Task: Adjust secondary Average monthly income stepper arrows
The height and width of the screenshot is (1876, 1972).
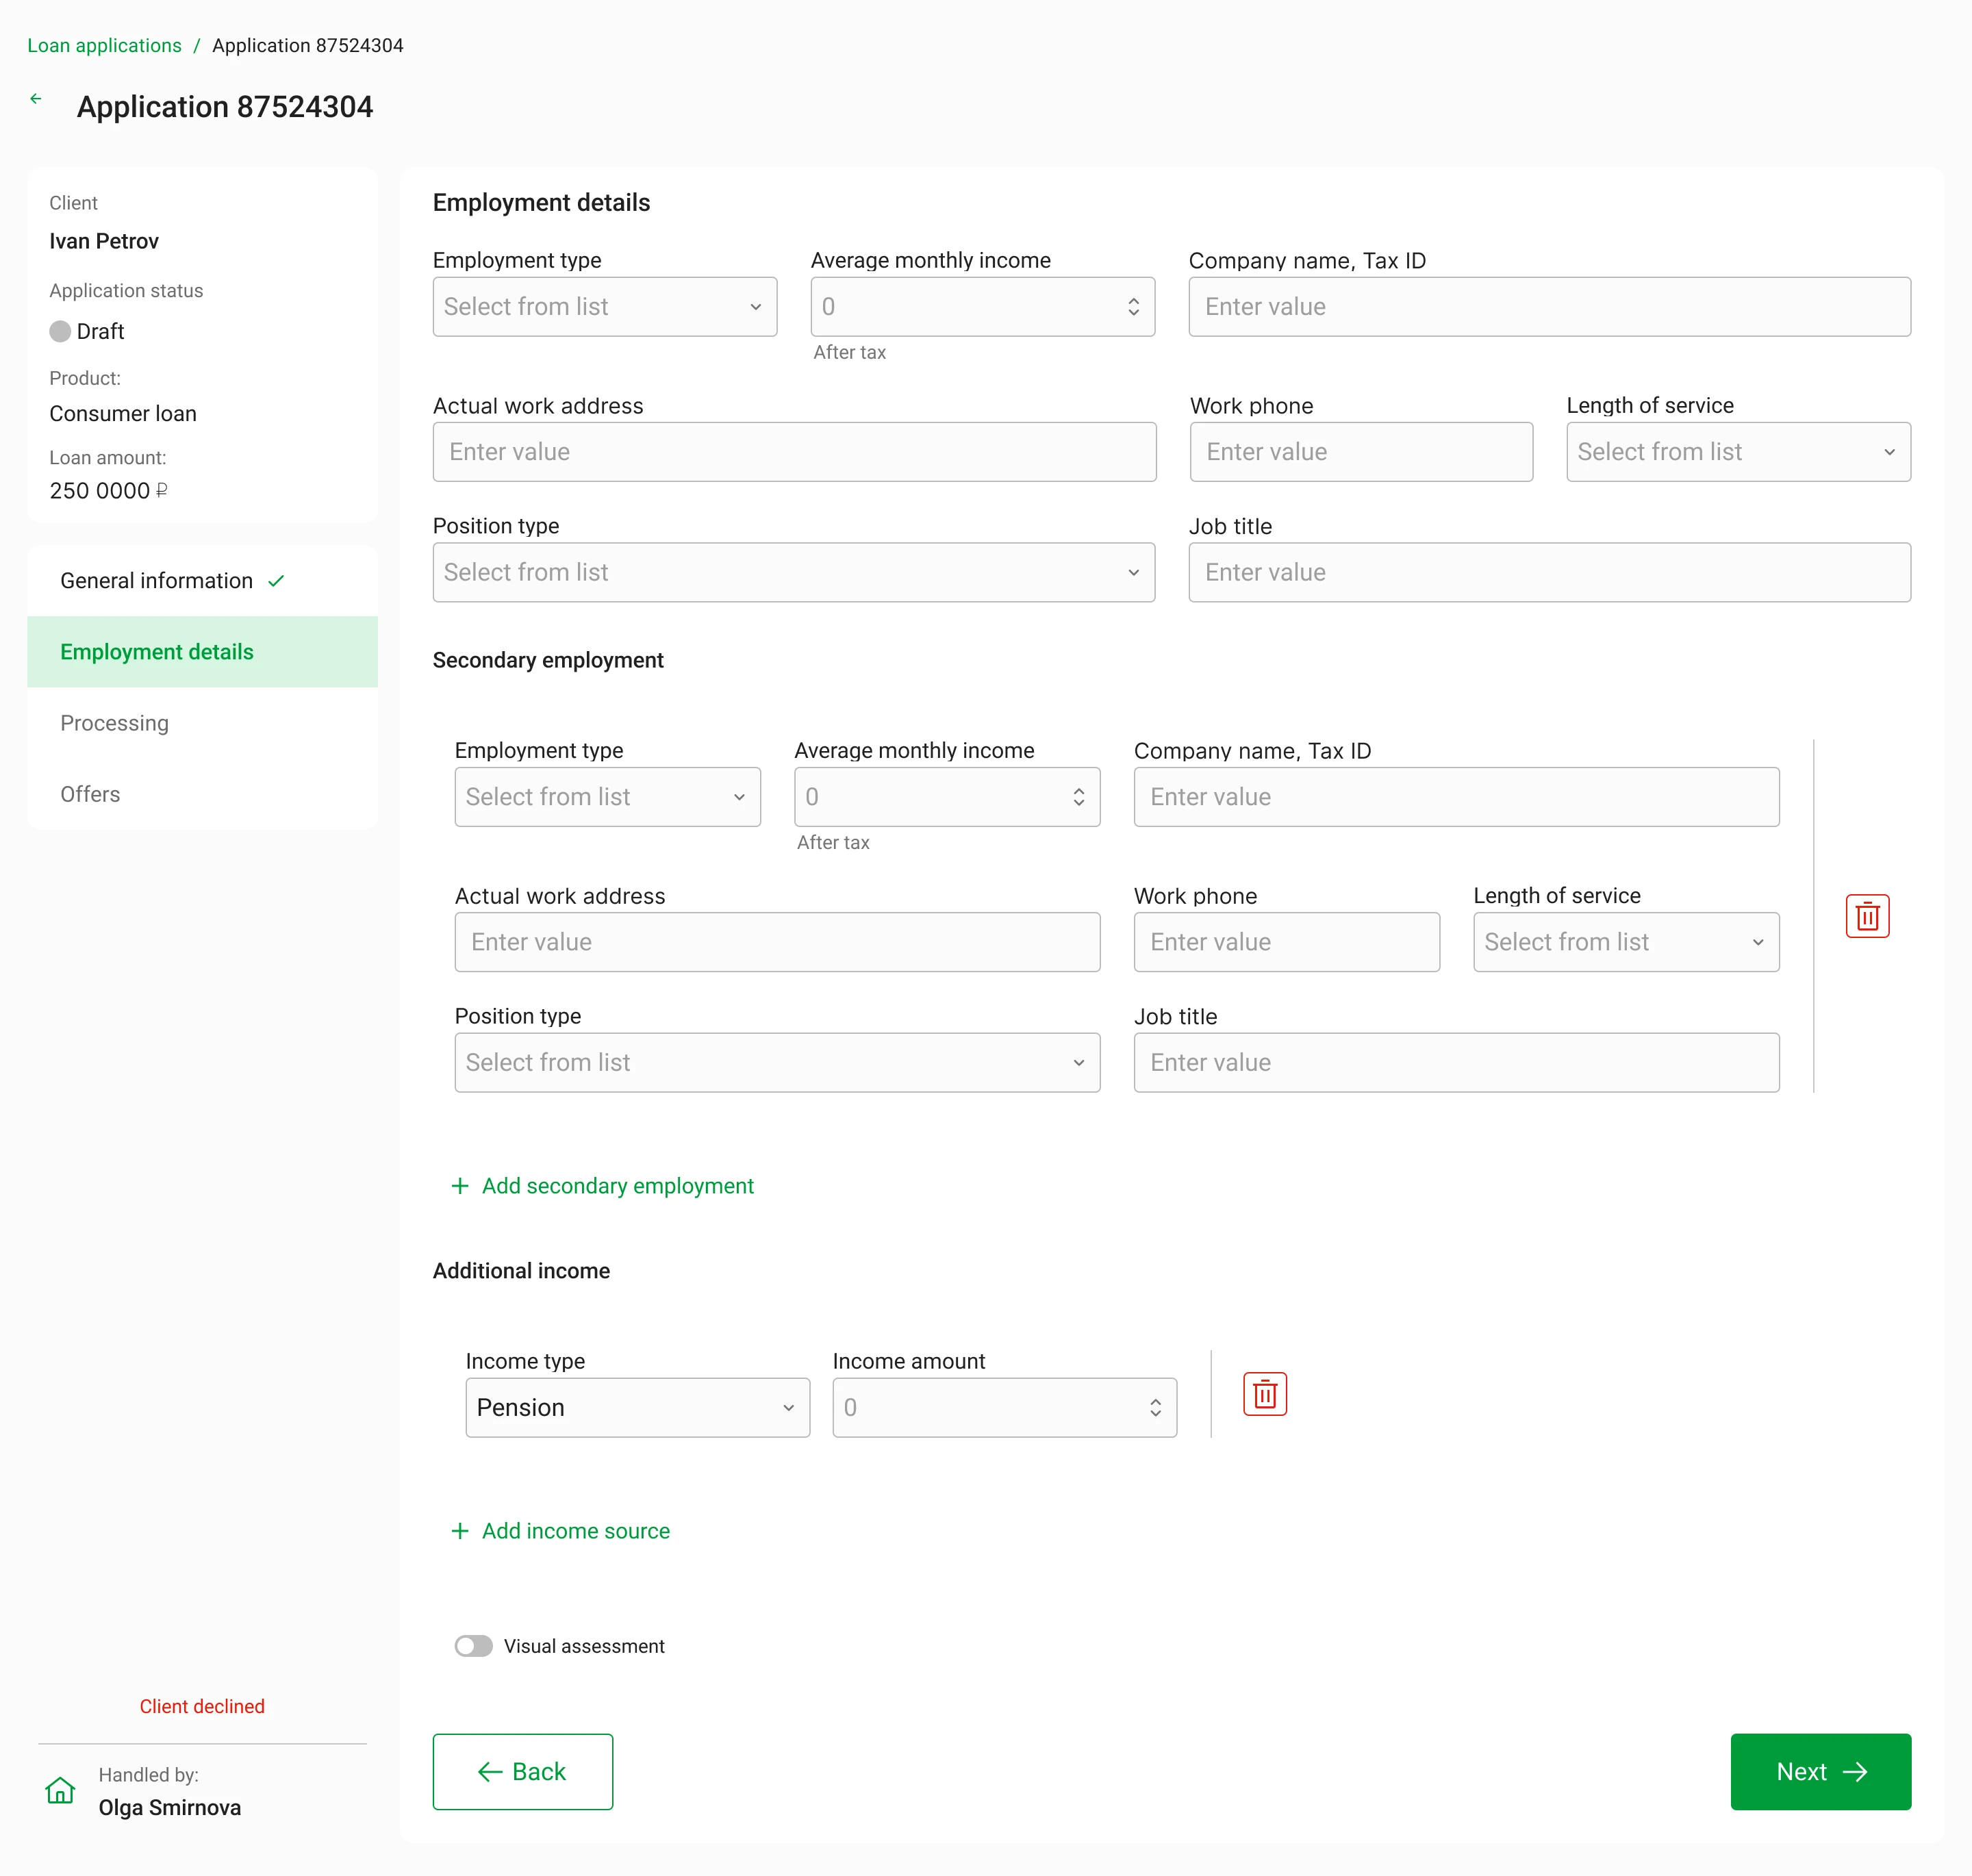Action: [1078, 797]
